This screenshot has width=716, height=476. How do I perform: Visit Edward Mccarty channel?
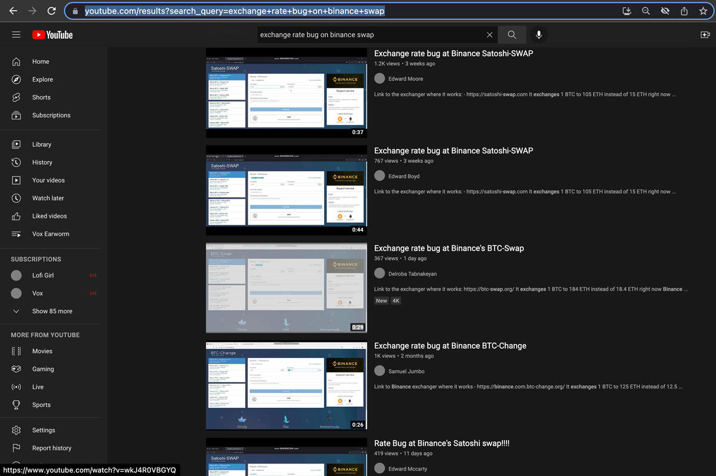(409, 469)
